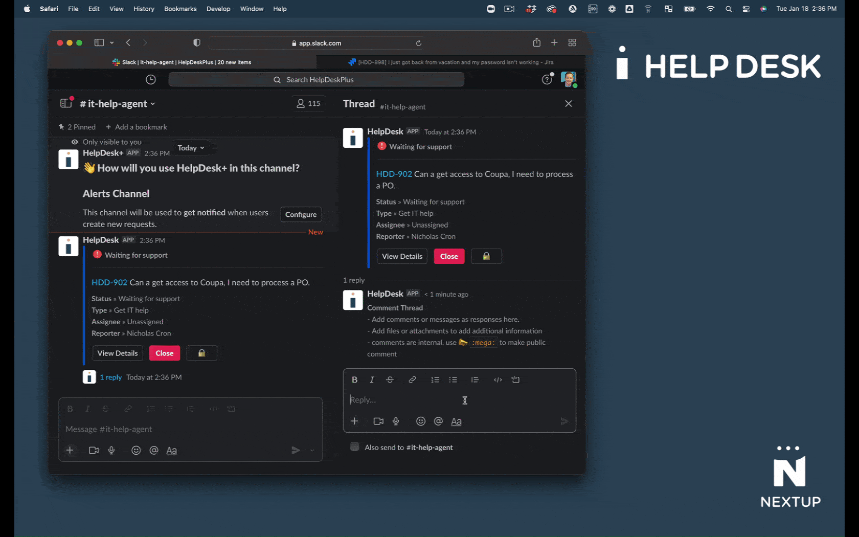Click View Details in thread panel
Viewport: 859px width, 537px height.
pos(402,256)
